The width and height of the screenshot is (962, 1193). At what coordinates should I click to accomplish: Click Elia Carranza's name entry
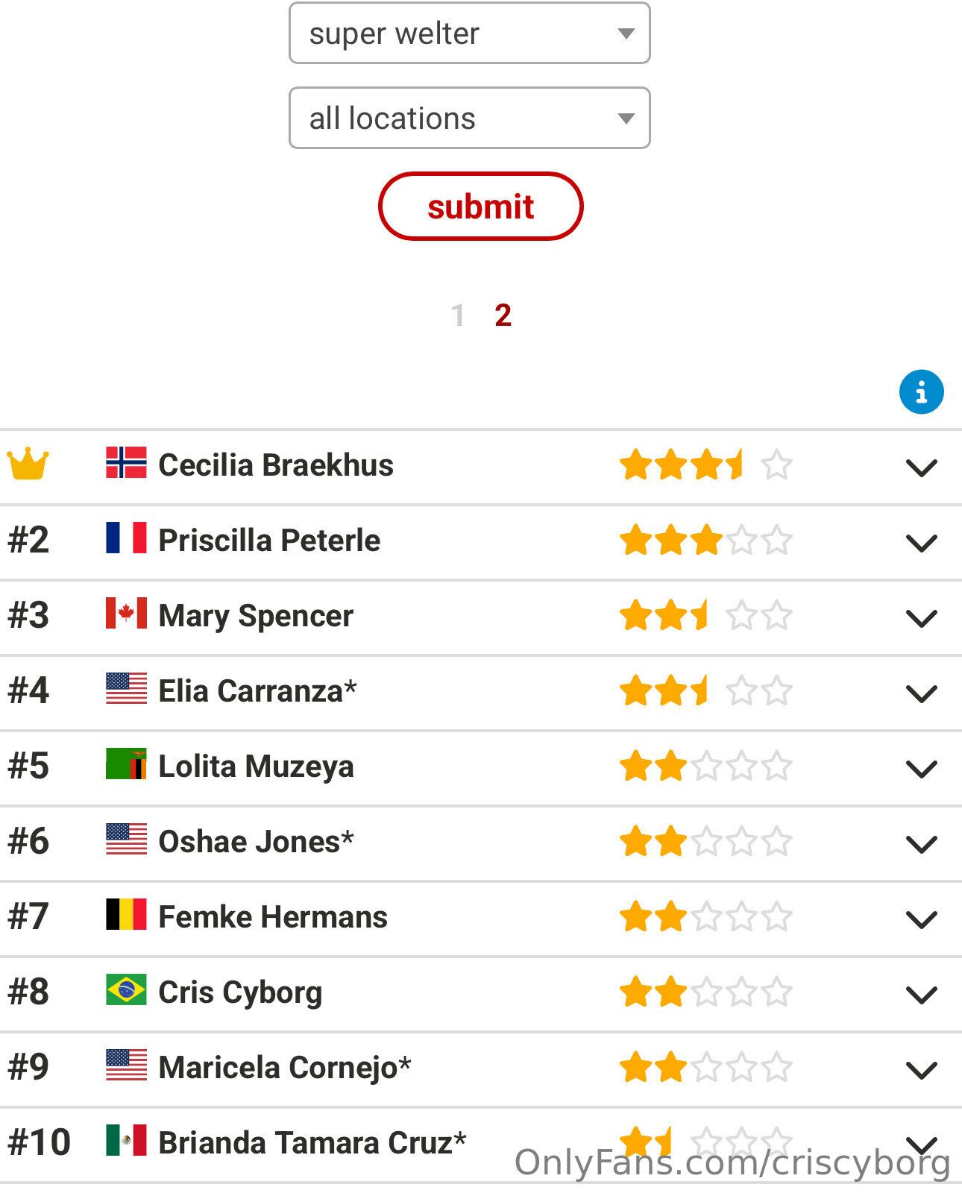pyautogui.click(x=257, y=691)
